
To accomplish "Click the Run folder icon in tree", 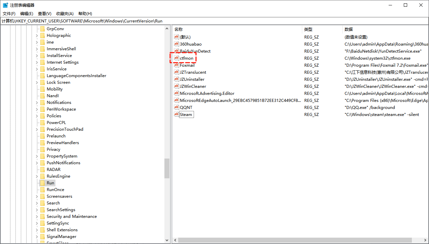I will pos(42,183).
